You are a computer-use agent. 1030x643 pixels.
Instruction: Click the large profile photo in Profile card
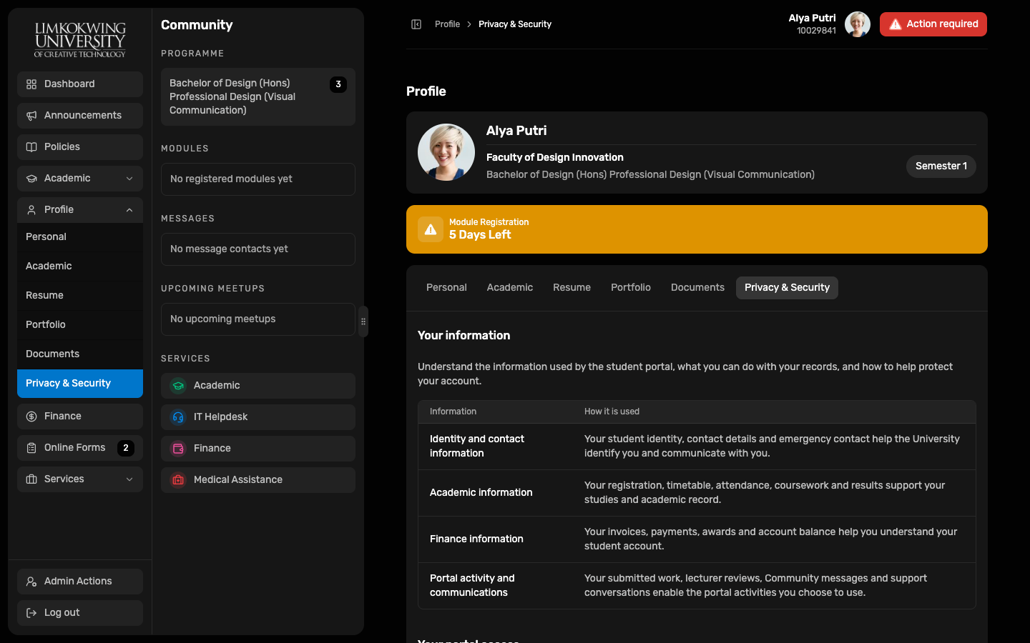[x=446, y=152]
